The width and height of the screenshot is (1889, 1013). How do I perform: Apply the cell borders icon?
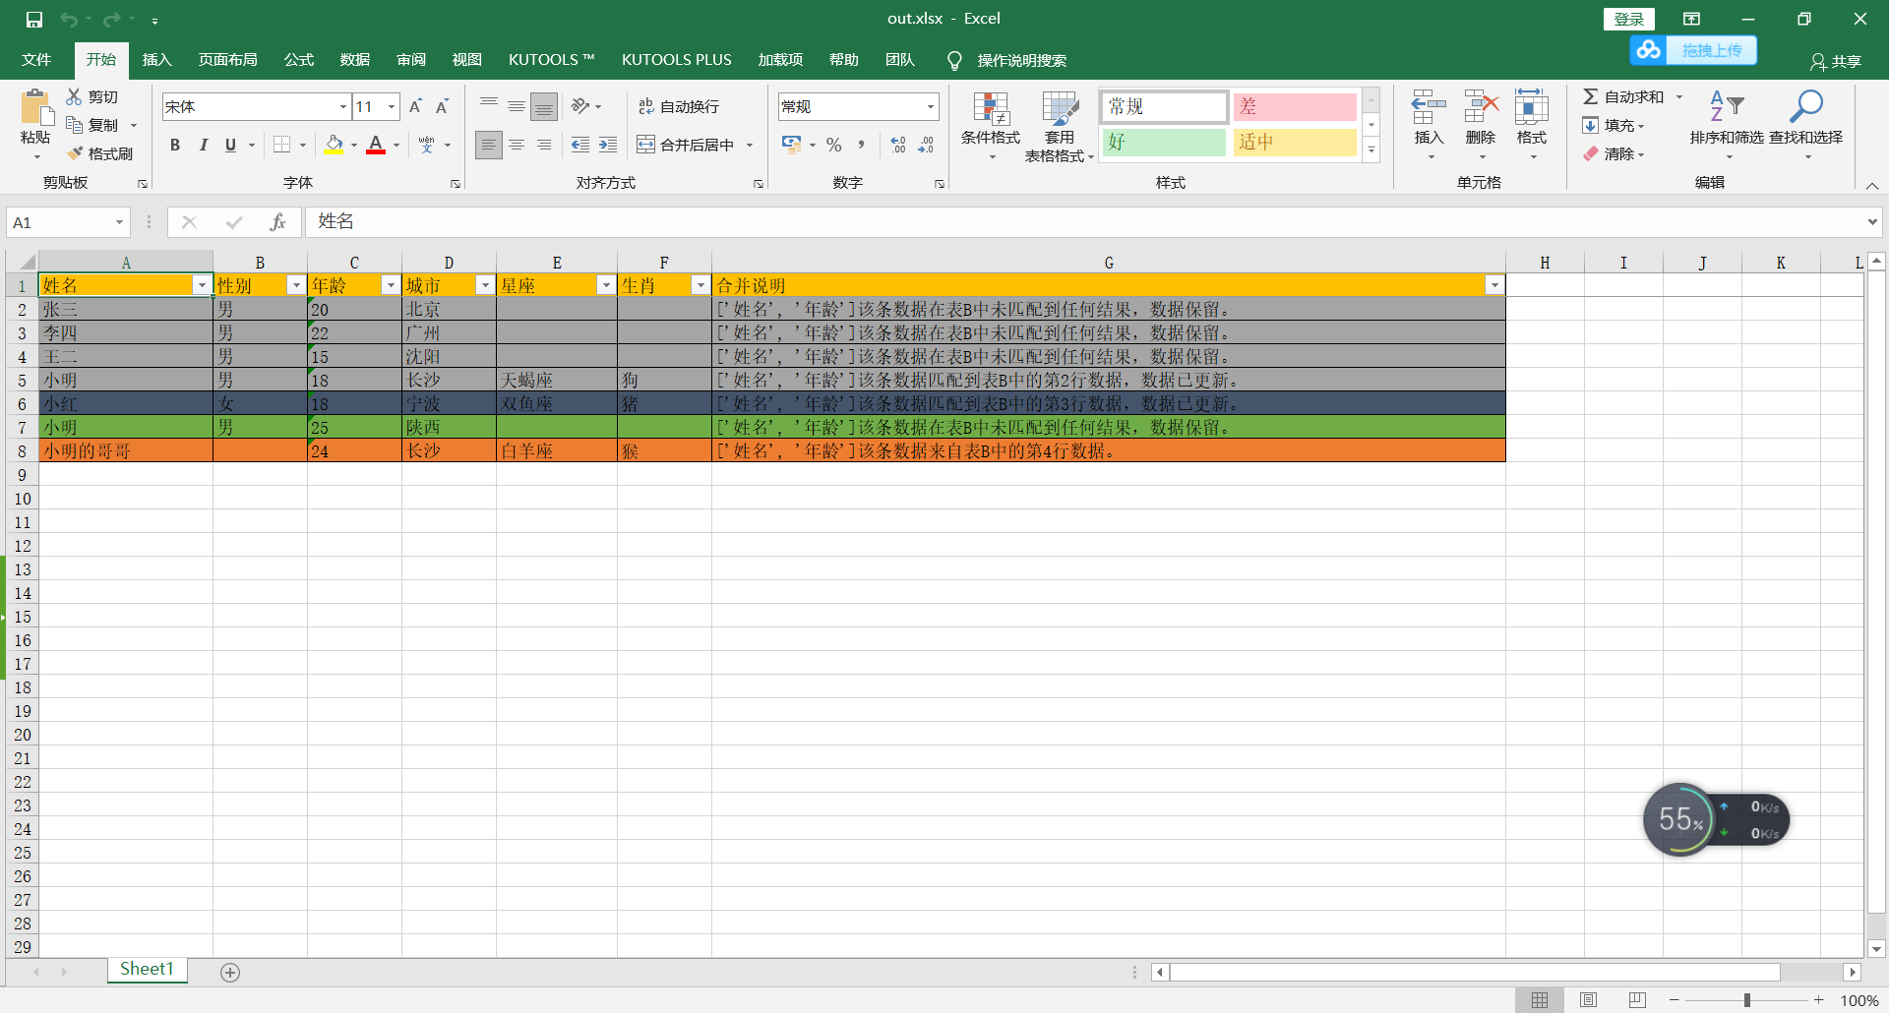281,145
